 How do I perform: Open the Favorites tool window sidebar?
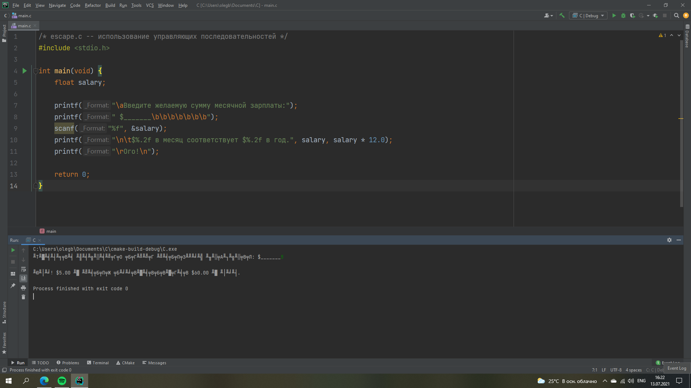pyautogui.click(x=4, y=343)
